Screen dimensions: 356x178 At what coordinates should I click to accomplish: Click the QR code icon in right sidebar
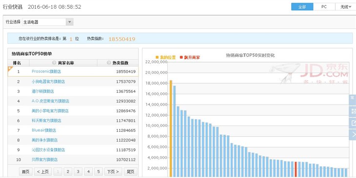coord(353,111)
